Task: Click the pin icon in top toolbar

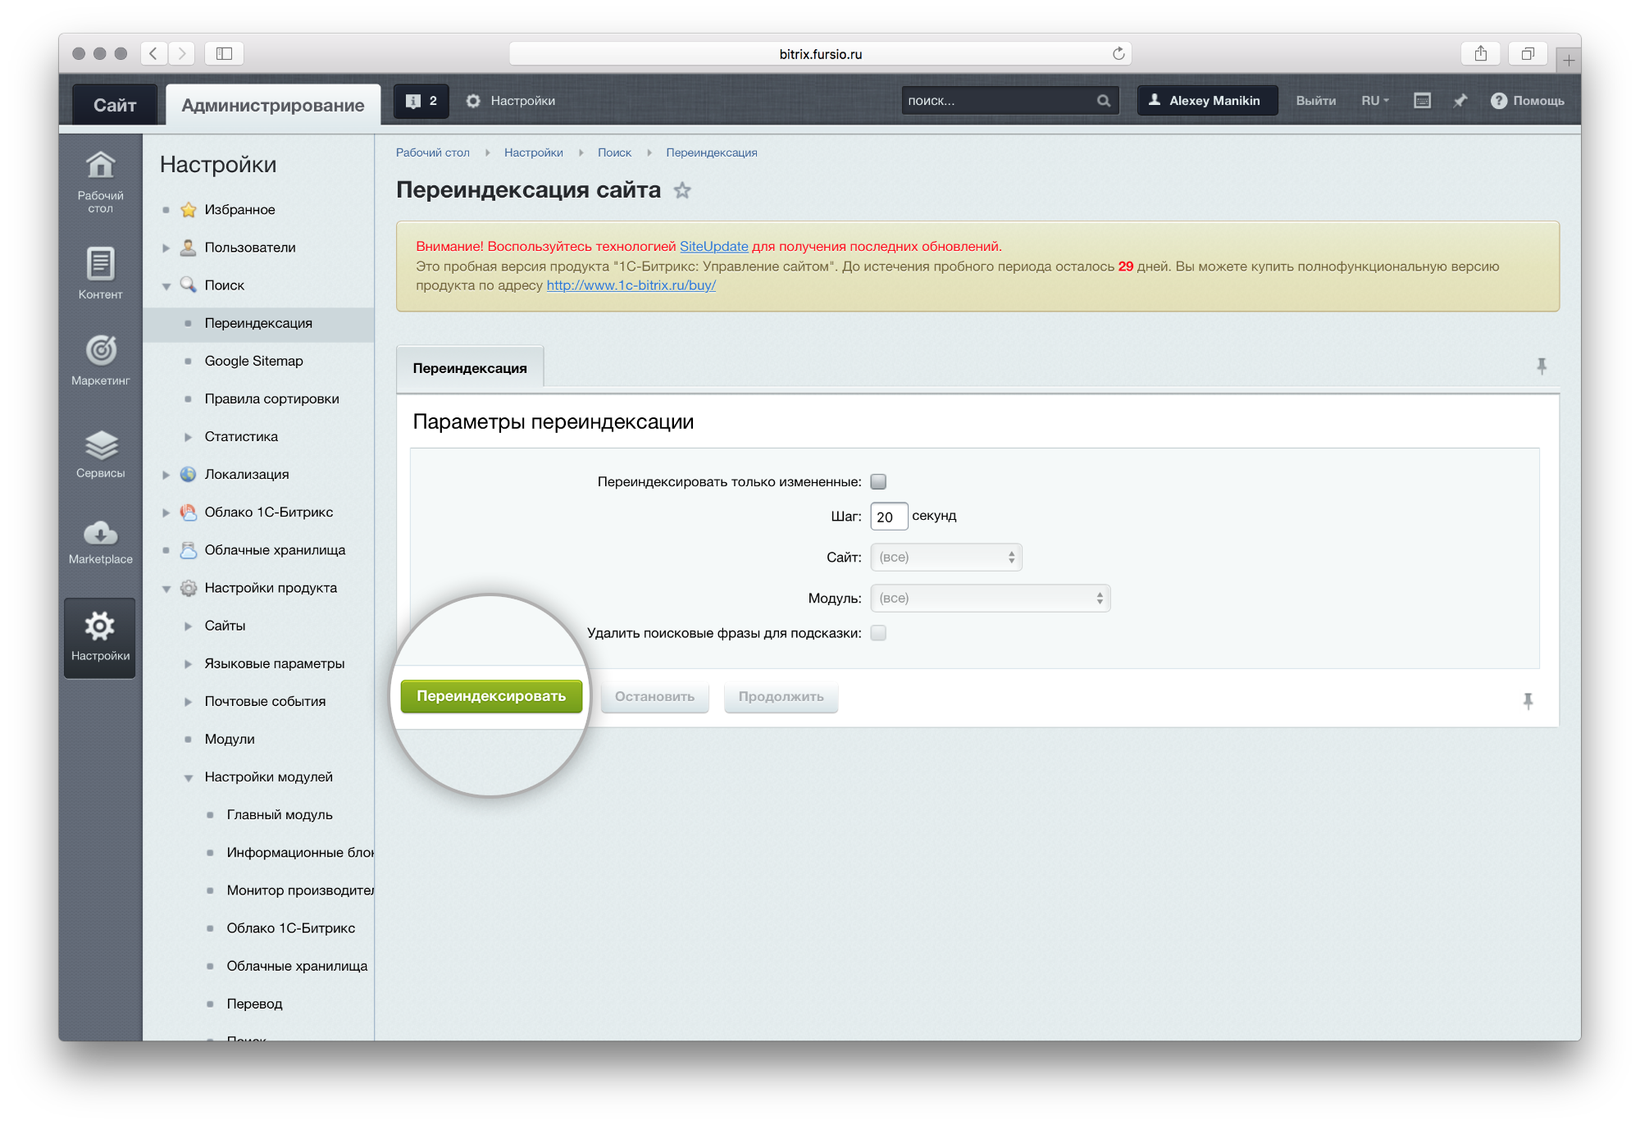Action: point(1460,101)
